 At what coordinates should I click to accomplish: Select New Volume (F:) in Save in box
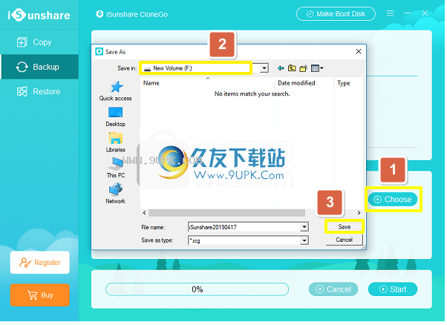(196, 68)
